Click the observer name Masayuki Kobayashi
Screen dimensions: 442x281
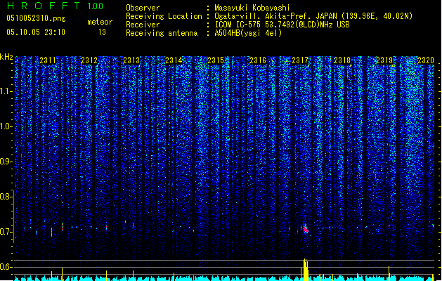pos(252,8)
